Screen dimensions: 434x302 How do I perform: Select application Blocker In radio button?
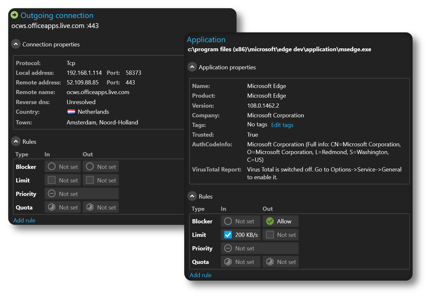(x=228, y=221)
